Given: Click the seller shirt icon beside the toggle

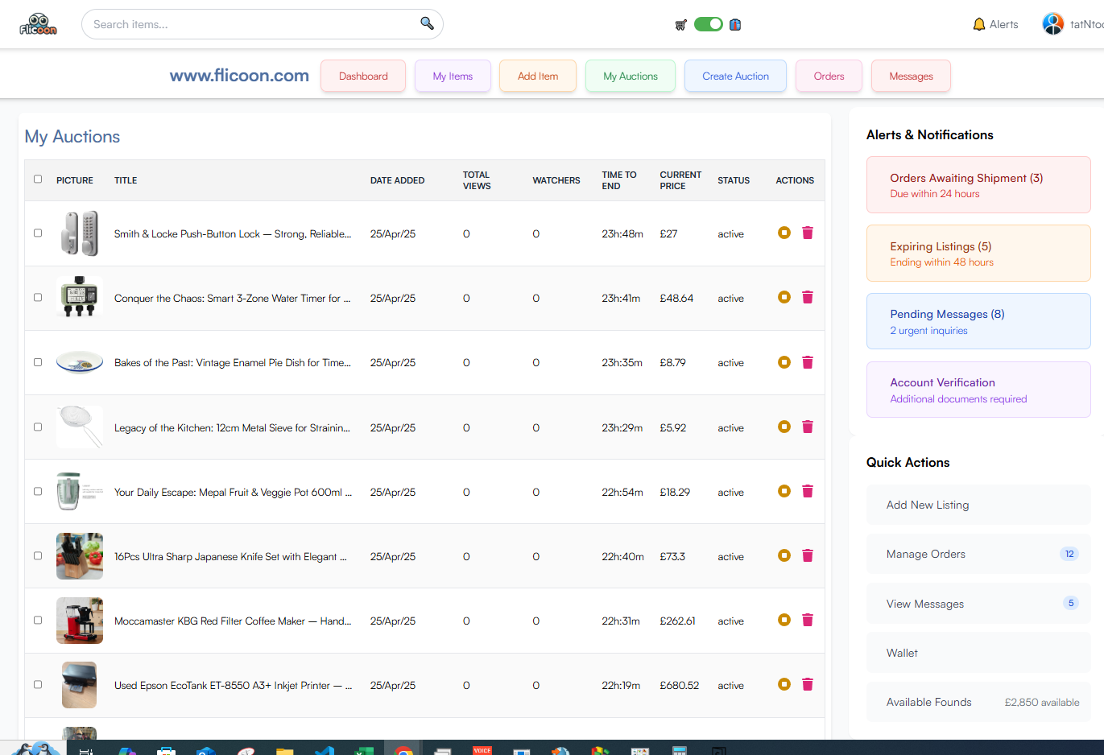Looking at the screenshot, I should pyautogui.click(x=735, y=25).
